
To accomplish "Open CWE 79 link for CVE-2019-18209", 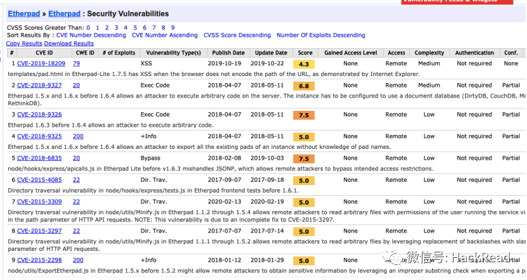I will click(76, 63).
